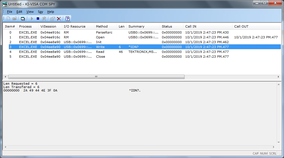Click the cascading windows toolbar icon
The width and height of the screenshot is (284, 158).
[x=23, y=18]
